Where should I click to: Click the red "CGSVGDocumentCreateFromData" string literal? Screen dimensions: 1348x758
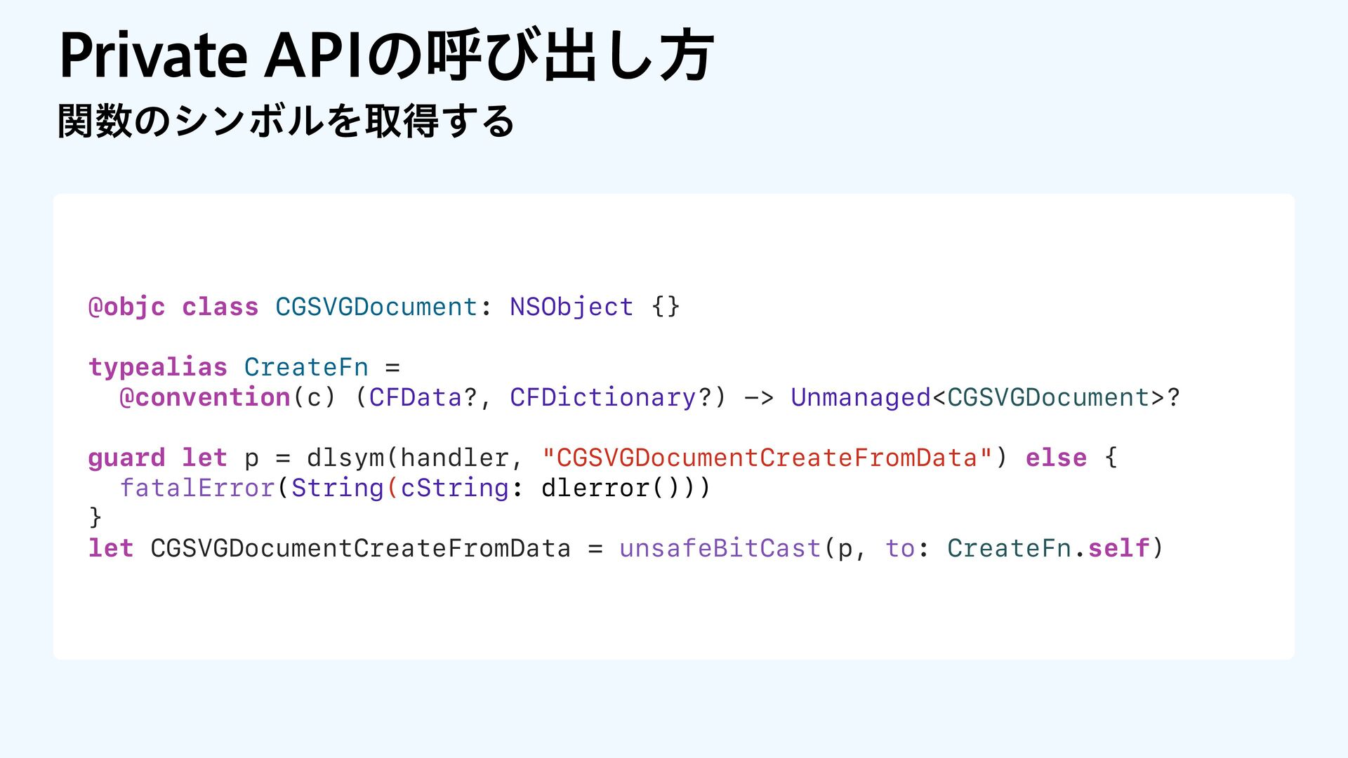(x=767, y=458)
